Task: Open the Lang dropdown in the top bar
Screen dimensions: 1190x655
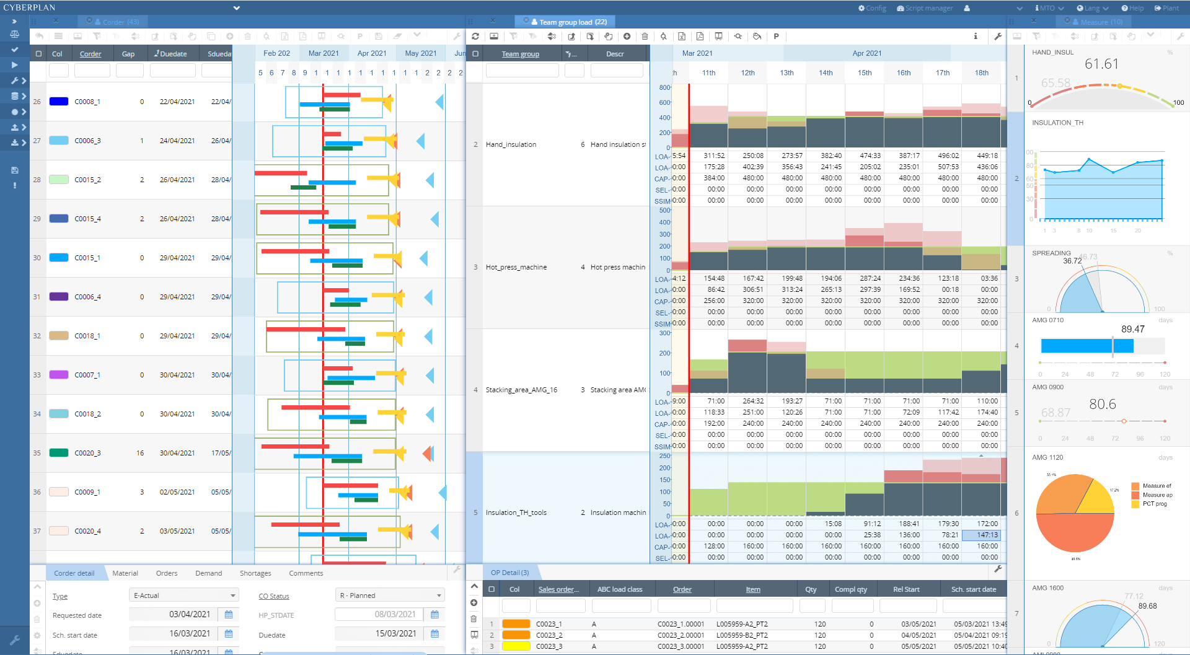Action: [x=1093, y=8]
